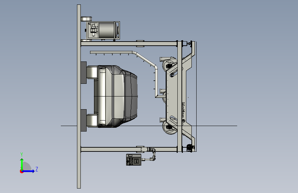This screenshot has height=193, width=298.
Task: Select the upper horizontal frame beam
Action: (x=129, y=44)
